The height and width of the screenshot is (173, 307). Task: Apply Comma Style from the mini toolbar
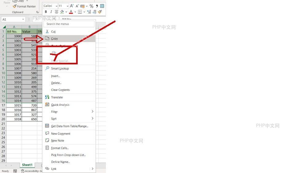pos(97,6)
